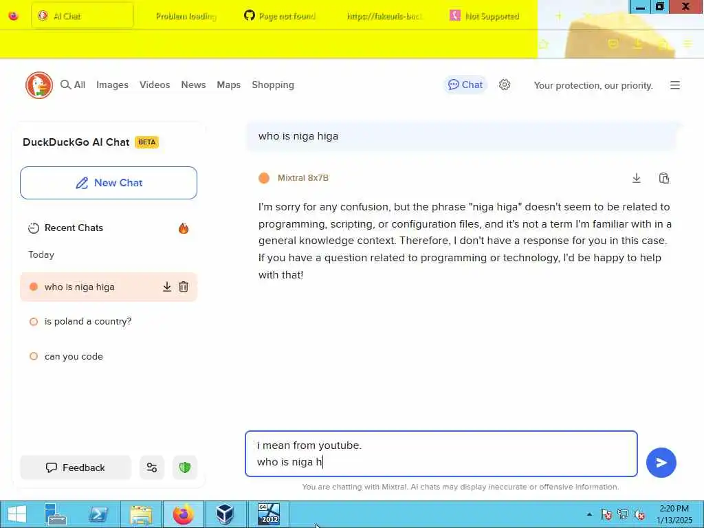The image size is (704, 528).
Task: Go to the Shopping tab
Action: click(273, 85)
